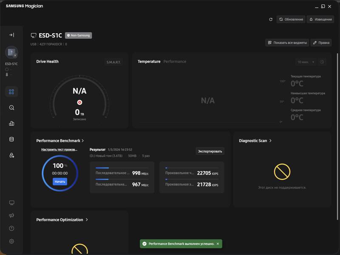This screenshot has height=255, width=340.
Task: Open the database cylinder icon in sidebar
Action: 11,139
